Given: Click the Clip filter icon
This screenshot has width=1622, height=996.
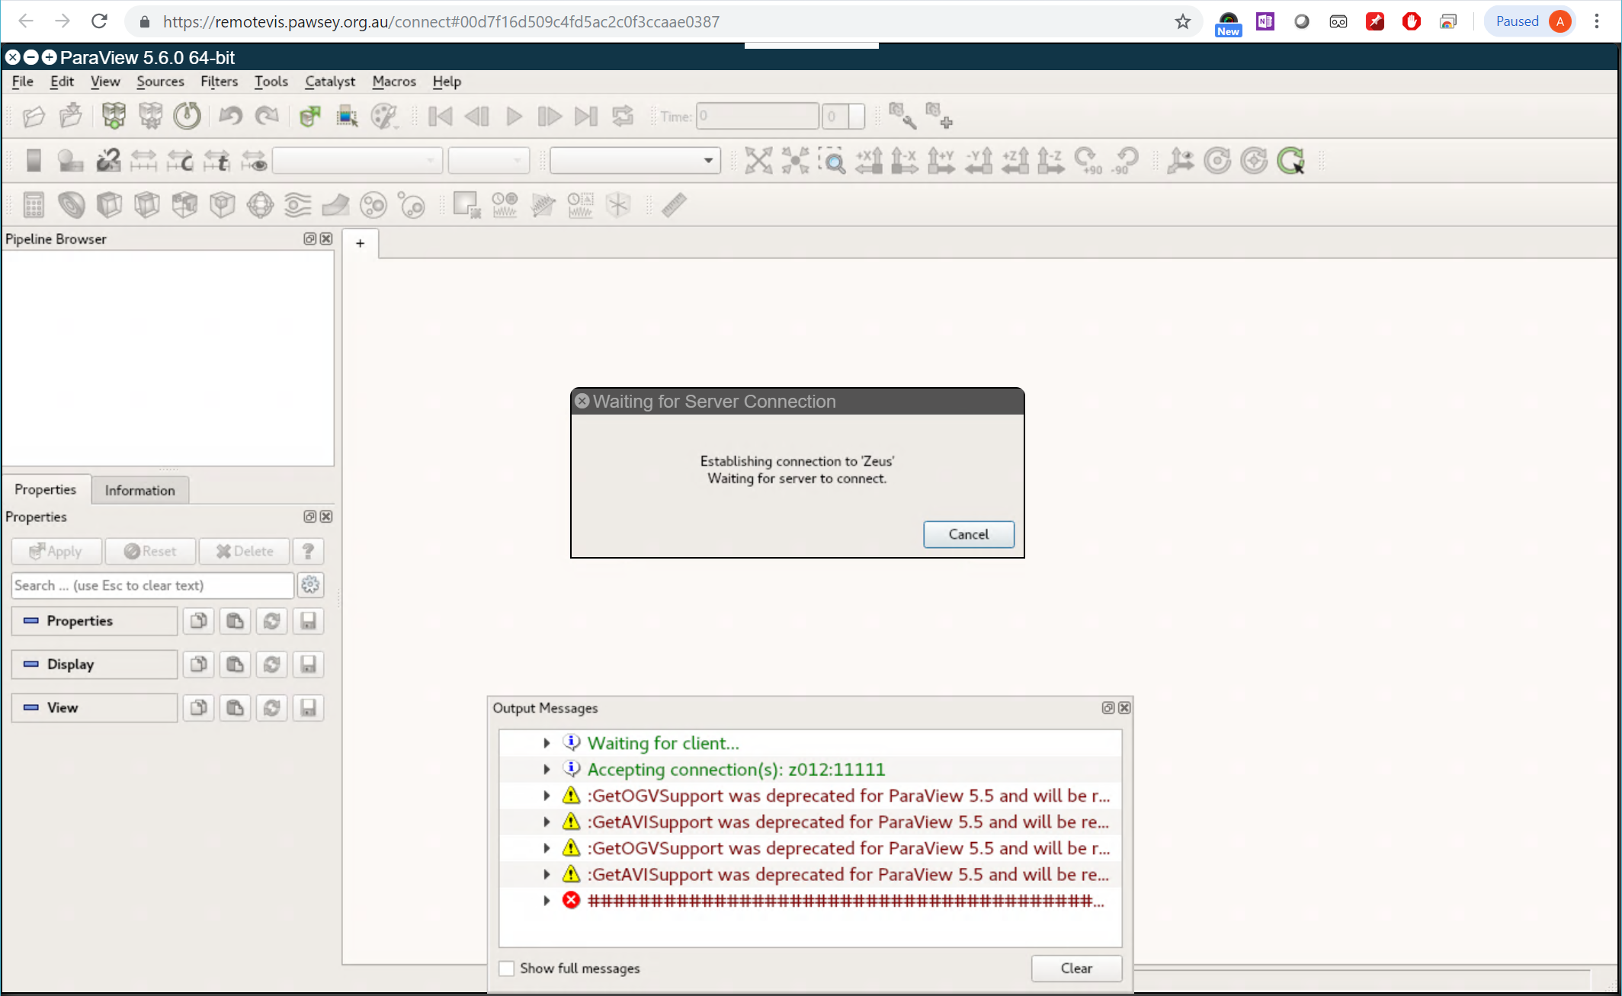Looking at the screenshot, I should coord(109,204).
